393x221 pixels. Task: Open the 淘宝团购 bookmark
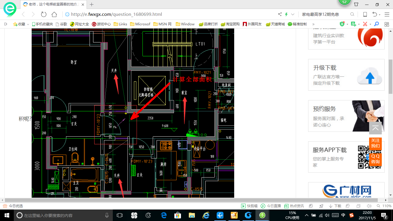click(230, 24)
